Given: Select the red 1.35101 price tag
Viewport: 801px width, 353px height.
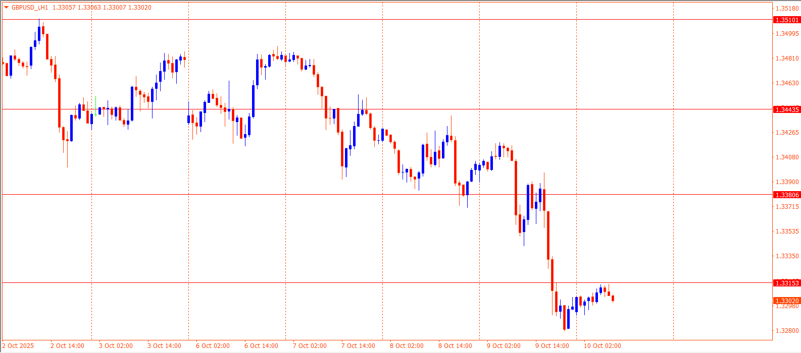Looking at the screenshot, I should [787, 20].
